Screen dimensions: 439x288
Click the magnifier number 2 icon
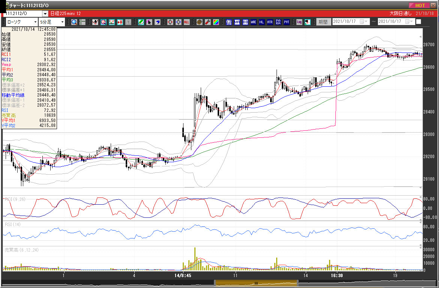tap(104, 22)
